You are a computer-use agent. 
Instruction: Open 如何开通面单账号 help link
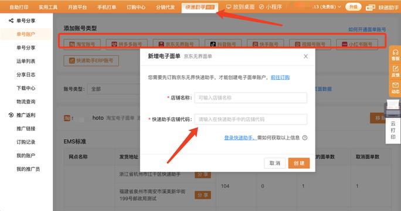coord(367,30)
